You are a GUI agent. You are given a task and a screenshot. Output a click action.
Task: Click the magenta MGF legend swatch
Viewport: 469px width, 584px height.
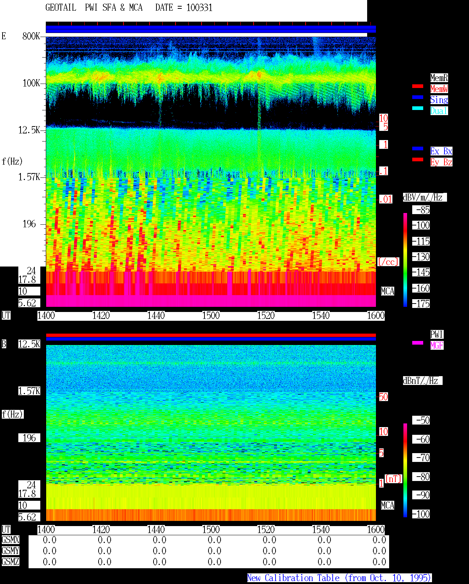point(418,343)
